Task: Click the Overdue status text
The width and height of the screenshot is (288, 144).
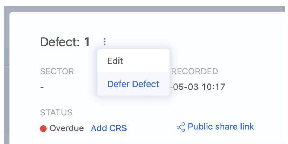Action: (x=66, y=128)
